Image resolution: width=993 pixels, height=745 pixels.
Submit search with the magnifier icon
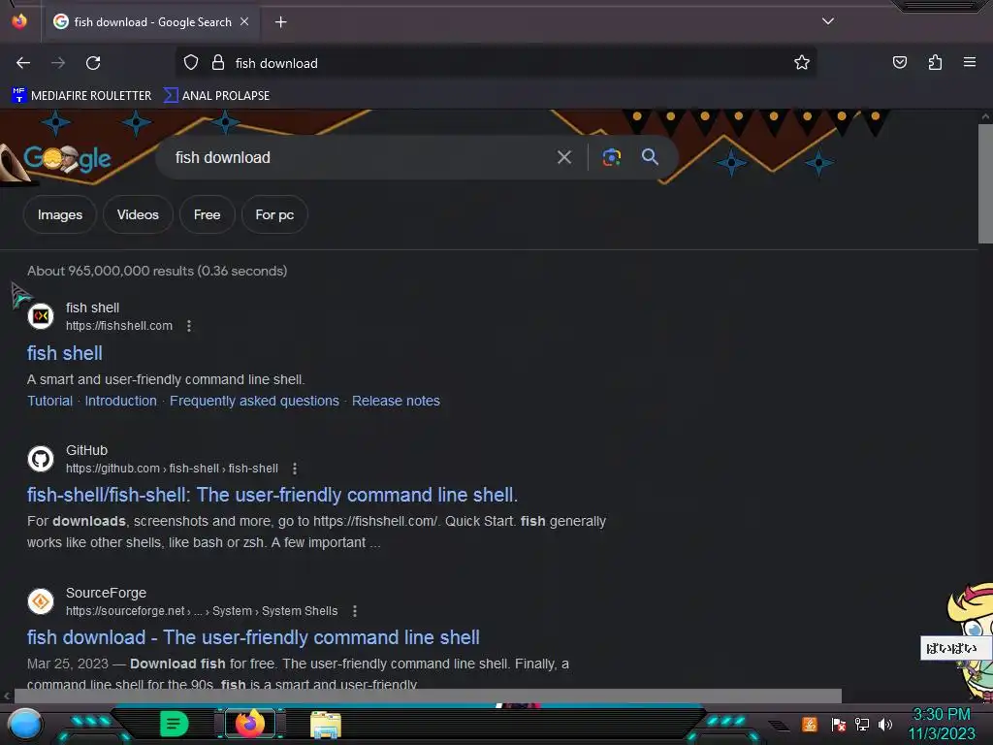[650, 157]
